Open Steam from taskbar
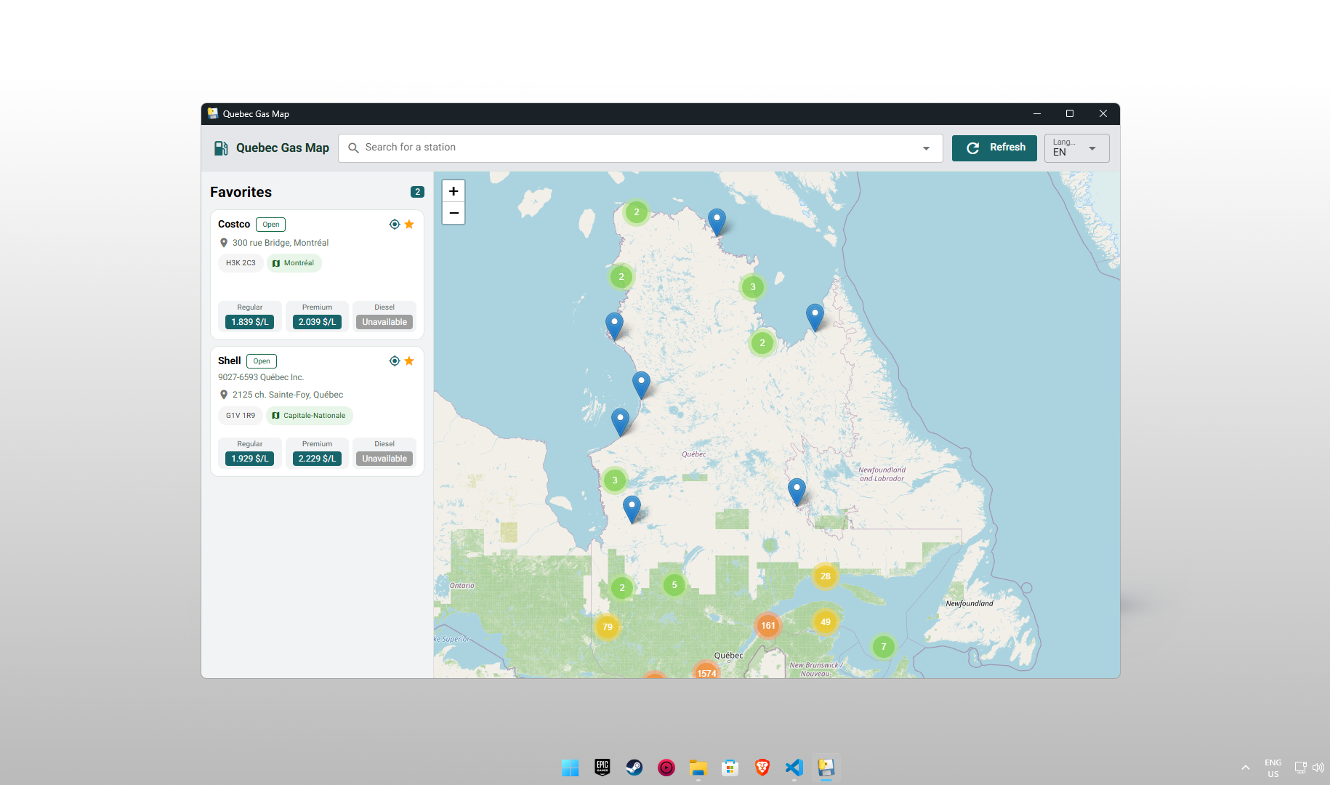The image size is (1330, 785). [x=634, y=768]
